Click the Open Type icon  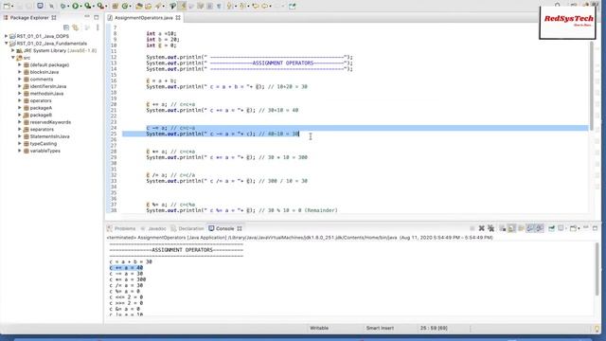139,6
